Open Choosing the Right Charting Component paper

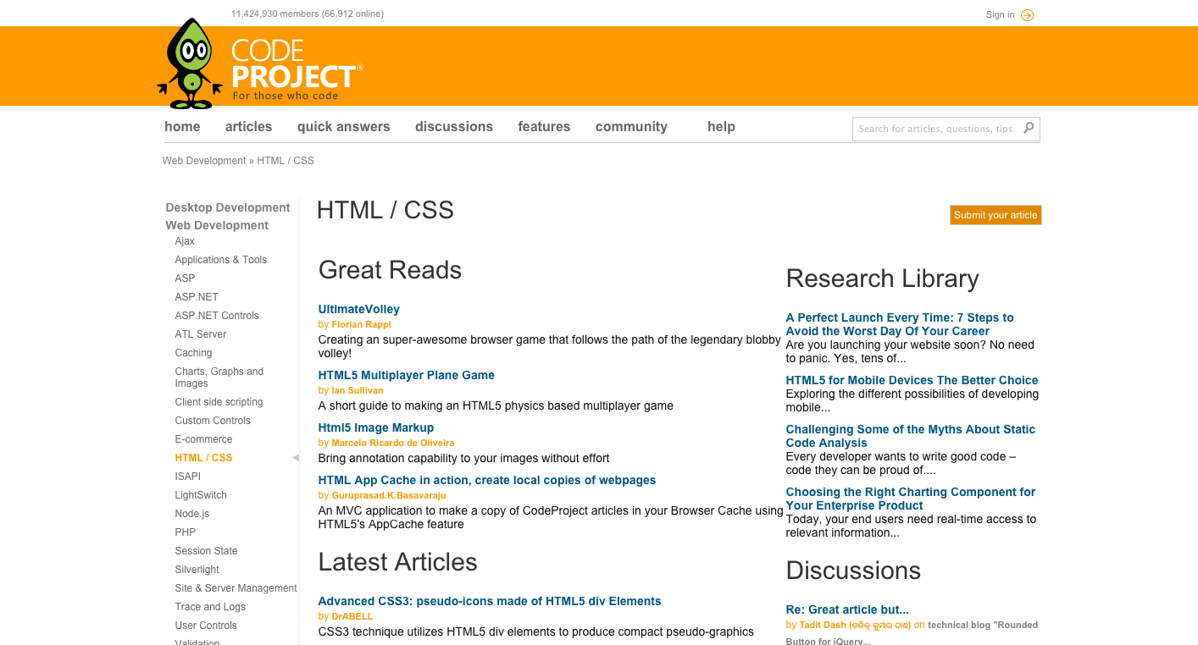(x=911, y=499)
